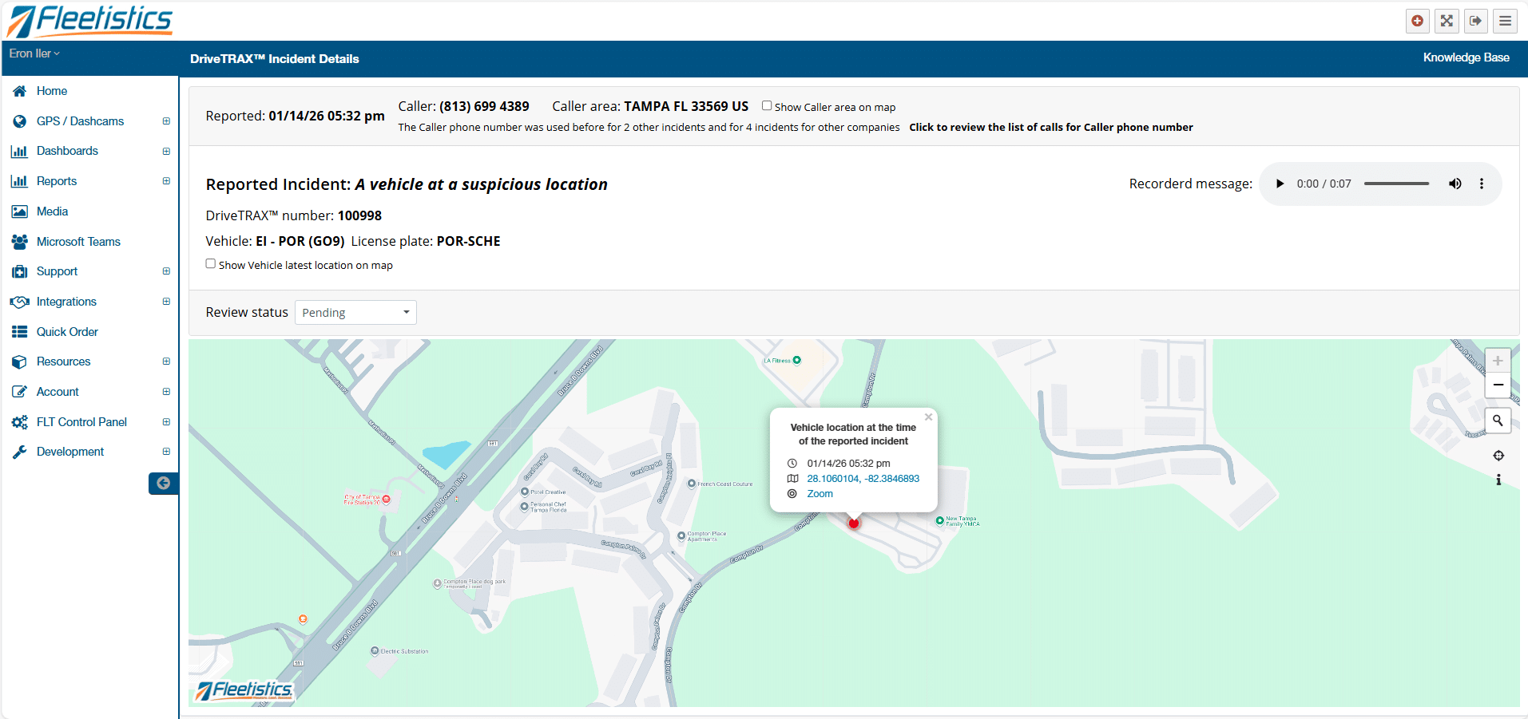The image size is (1528, 719).
Task: Expand the Reports menu section
Action: tap(166, 181)
